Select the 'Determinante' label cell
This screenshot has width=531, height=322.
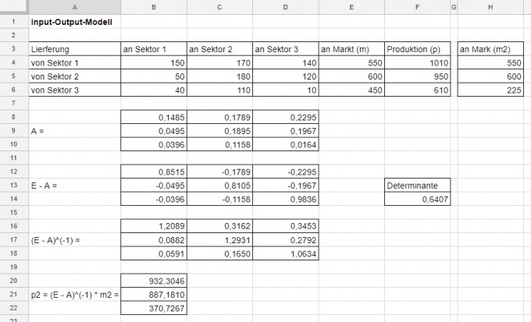point(417,186)
